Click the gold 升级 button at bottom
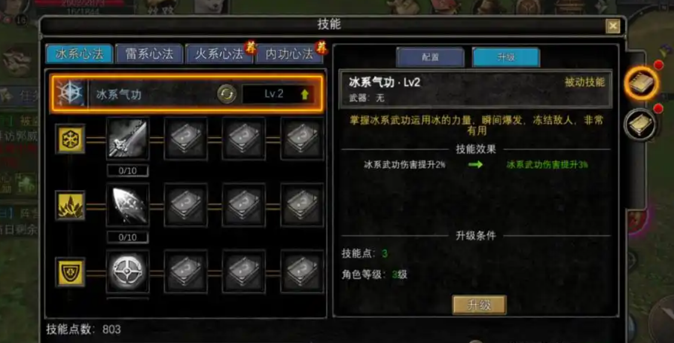Image resolution: width=674 pixels, height=343 pixels. [479, 305]
